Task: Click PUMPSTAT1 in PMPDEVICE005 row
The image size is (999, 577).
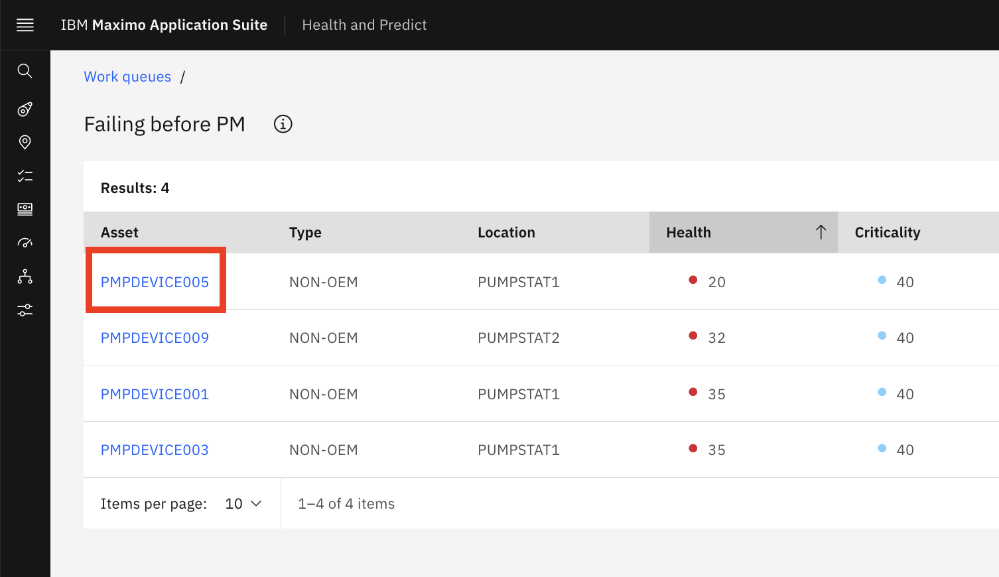Action: (x=519, y=282)
